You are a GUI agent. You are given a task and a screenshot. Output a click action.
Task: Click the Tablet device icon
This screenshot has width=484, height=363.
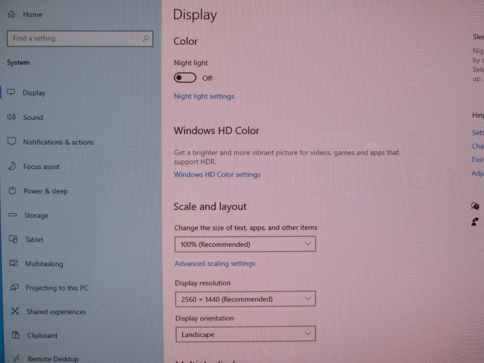point(13,239)
